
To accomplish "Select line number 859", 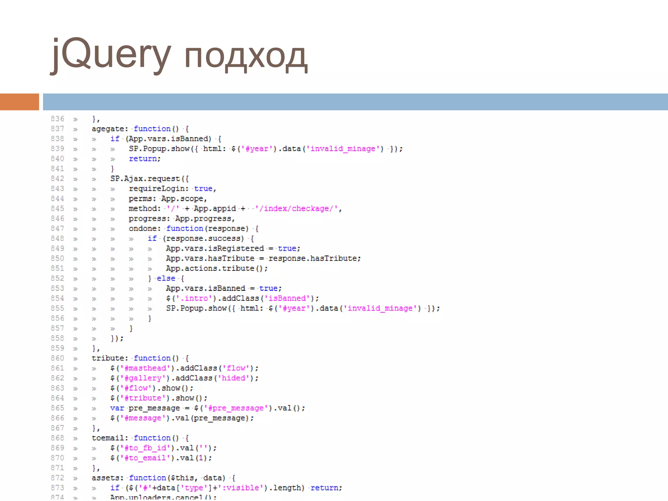I will 57,348.
